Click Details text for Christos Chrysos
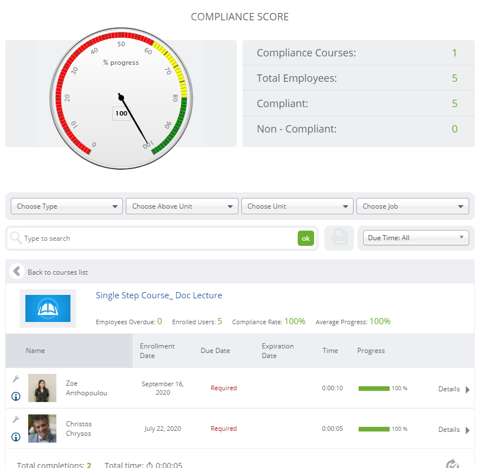The height and width of the screenshot is (468, 481). [x=449, y=429]
